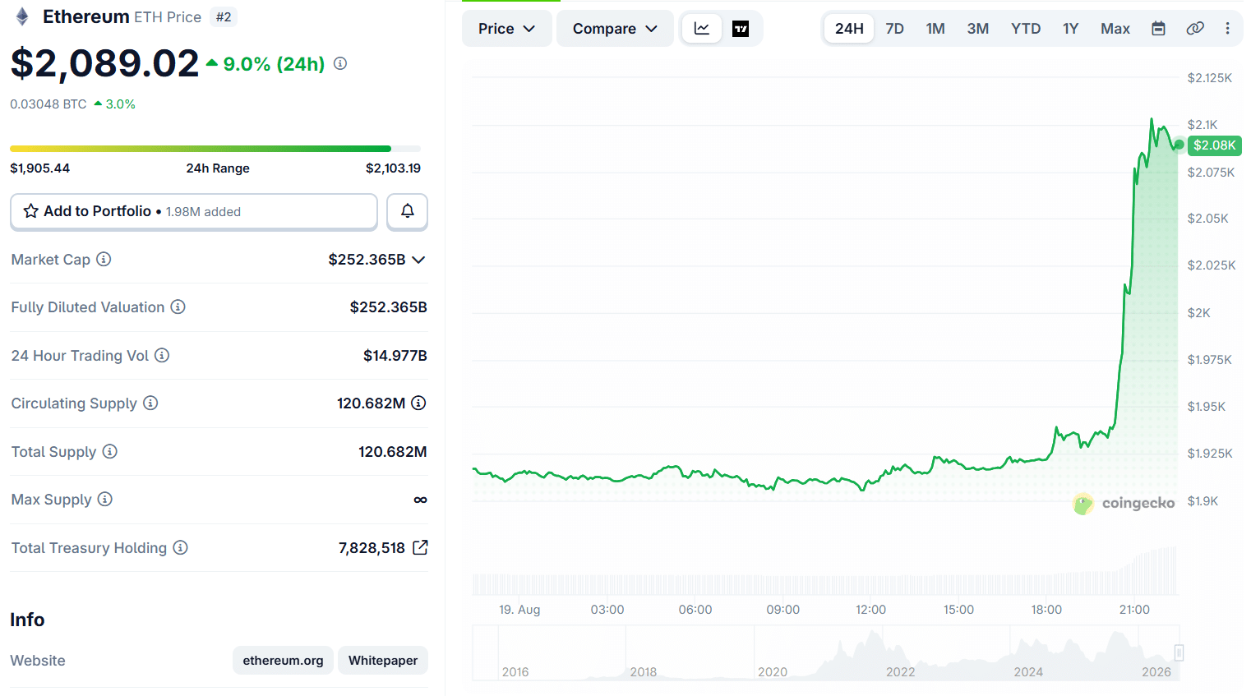
Task: Click the #2 rank badge
Action: [224, 17]
